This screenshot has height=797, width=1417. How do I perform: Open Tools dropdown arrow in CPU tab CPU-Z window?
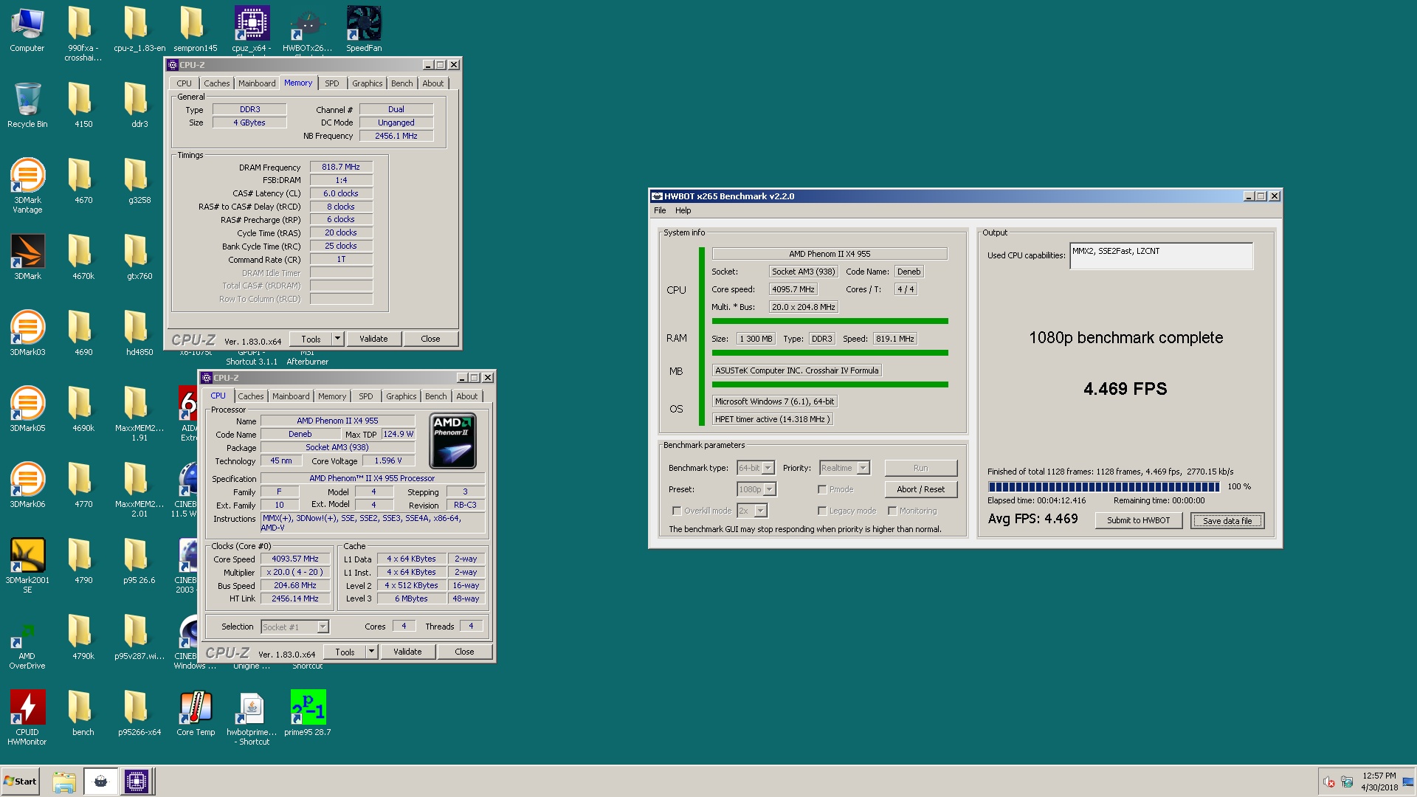[371, 652]
